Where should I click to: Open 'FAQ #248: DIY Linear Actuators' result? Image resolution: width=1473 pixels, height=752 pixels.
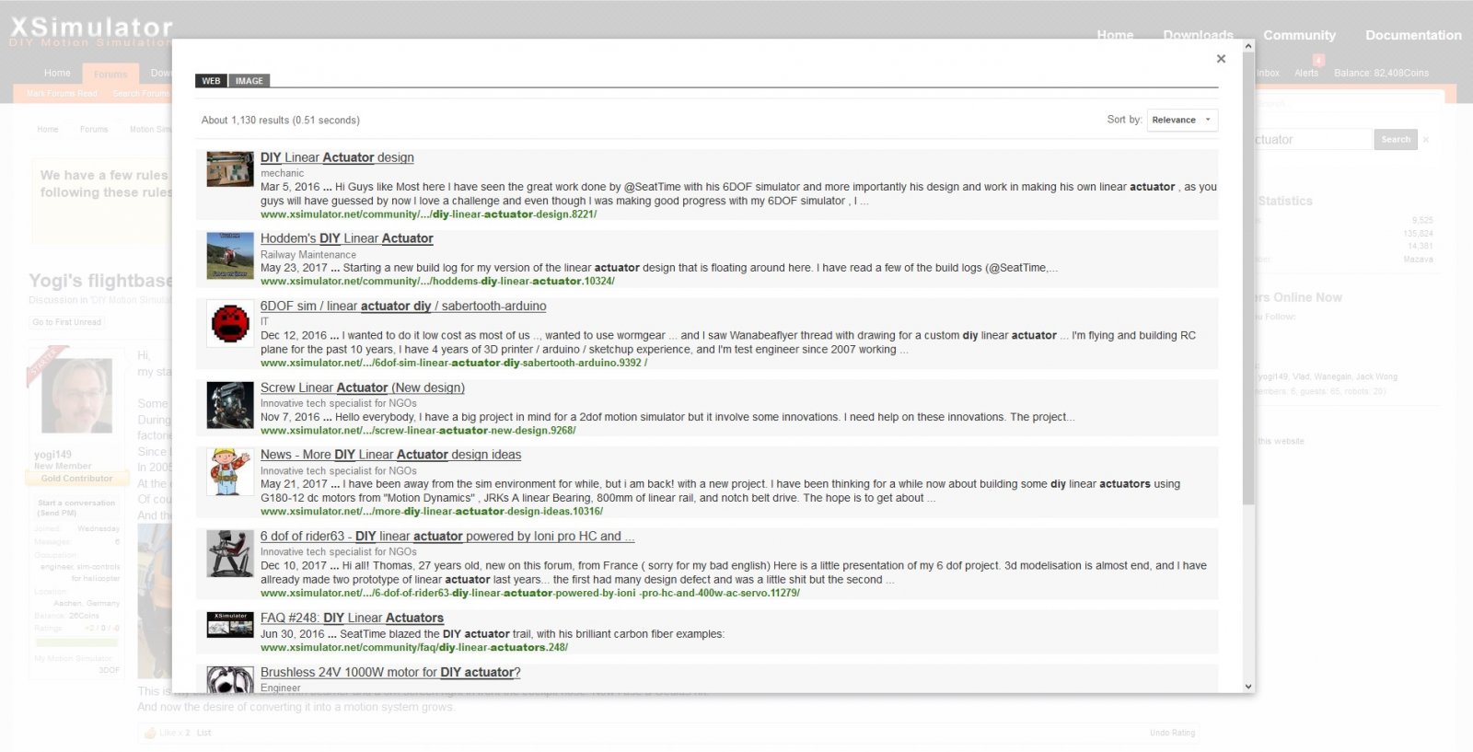[x=352, y=619]
